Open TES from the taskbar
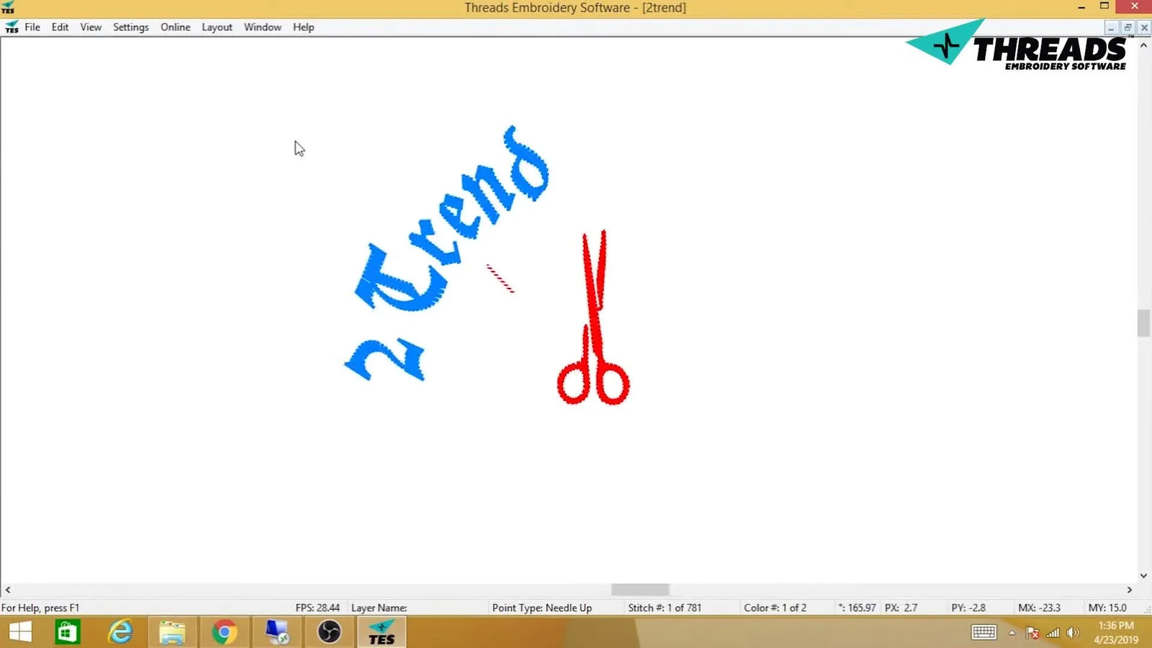The width and height of the screenshot is (1152, 648). click(x=382, y=631)
